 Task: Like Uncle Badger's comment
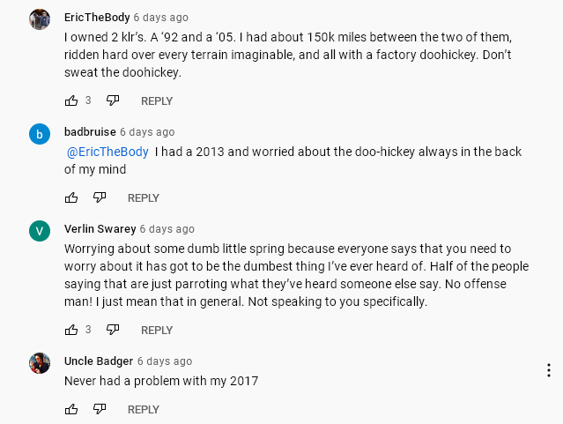tap(71, 409)
